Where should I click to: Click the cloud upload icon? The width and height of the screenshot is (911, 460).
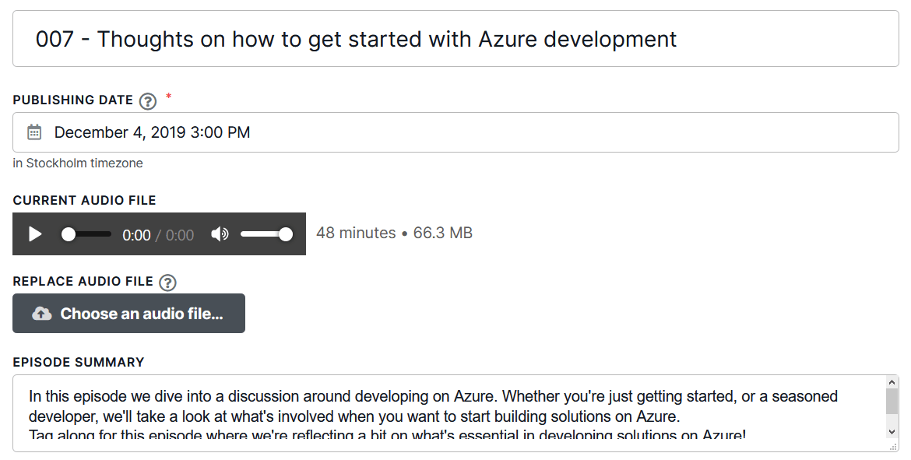(x=41, y=314)
